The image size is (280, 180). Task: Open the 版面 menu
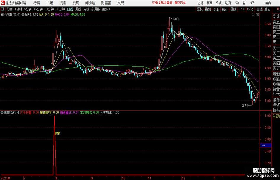(x=209, y=3)
